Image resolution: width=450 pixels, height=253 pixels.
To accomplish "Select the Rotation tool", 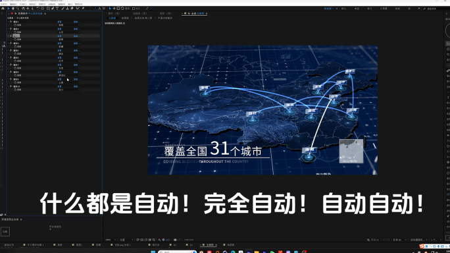I will point(38,9).
